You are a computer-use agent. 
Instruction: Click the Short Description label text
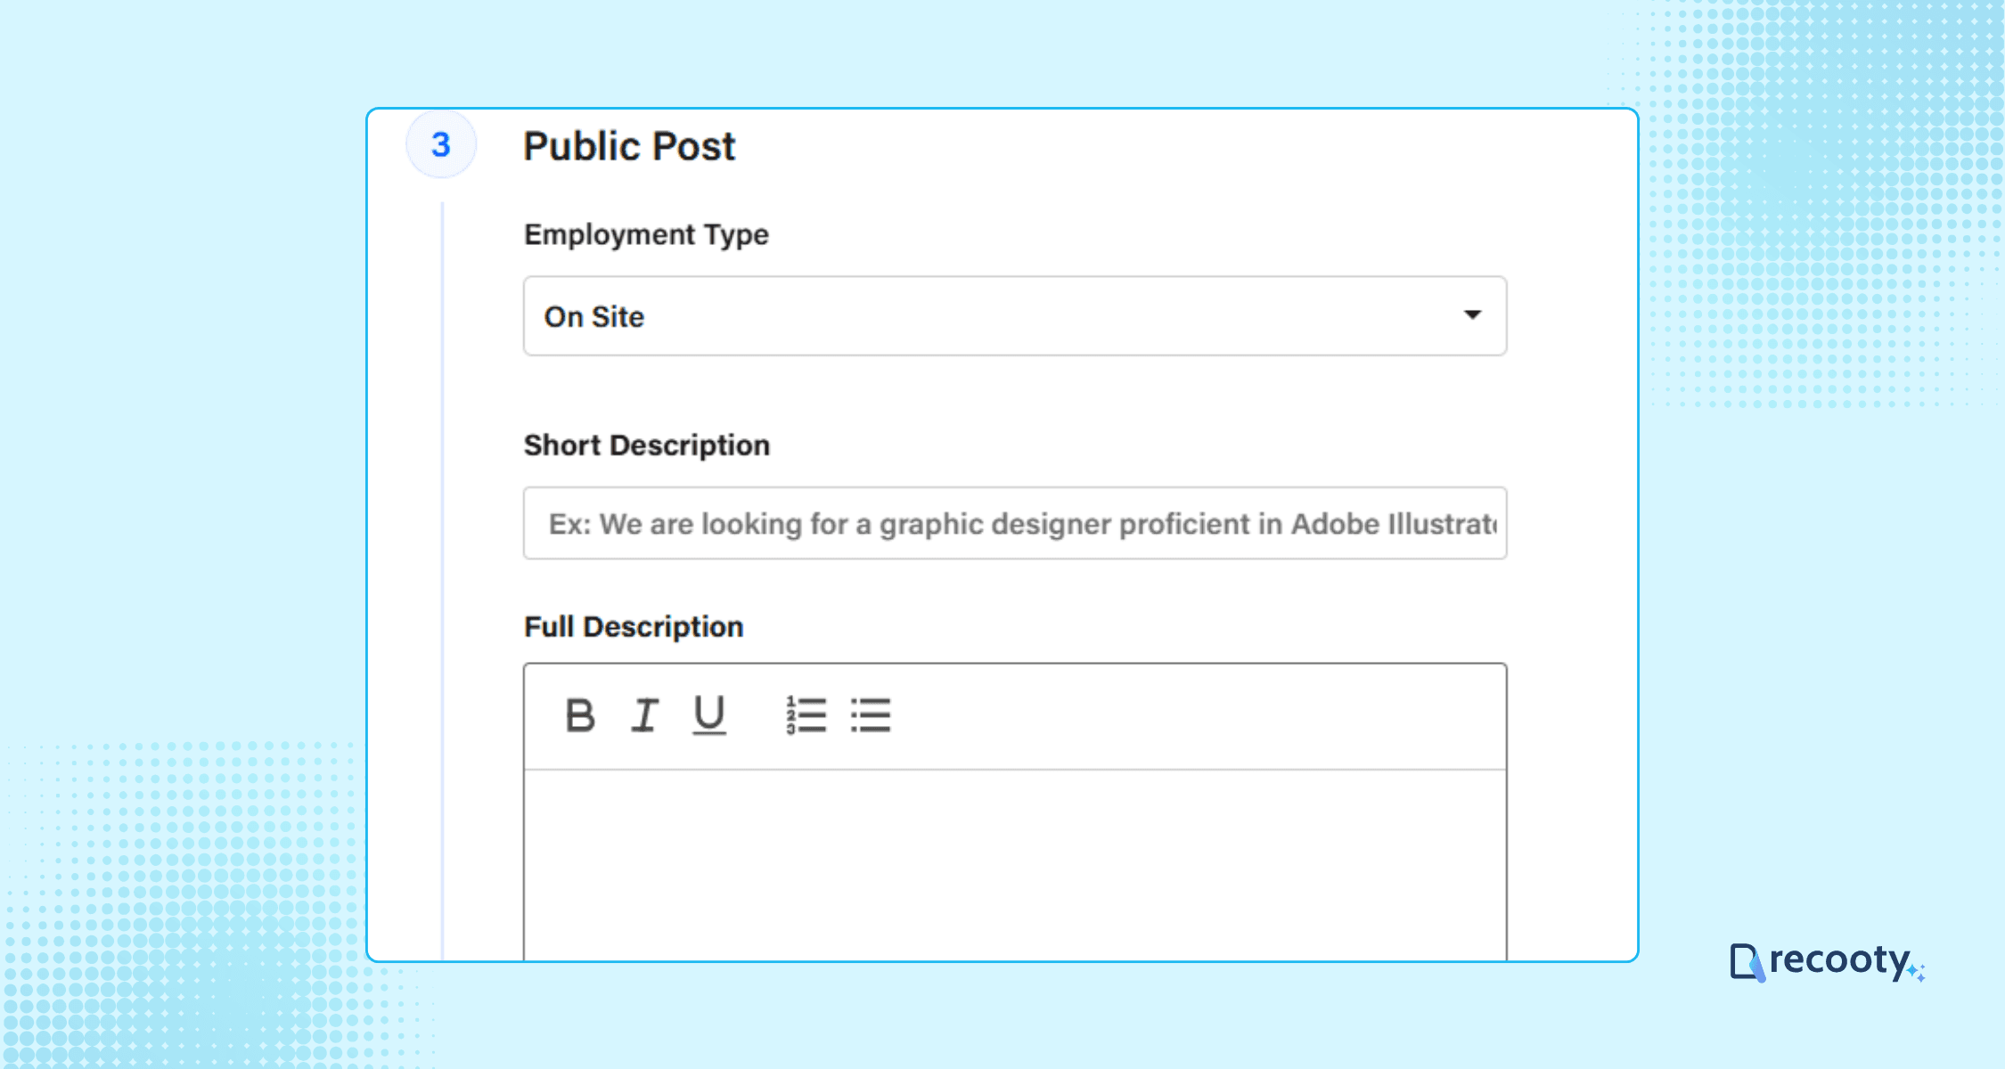pyautogui.click(x=646, y=445)
